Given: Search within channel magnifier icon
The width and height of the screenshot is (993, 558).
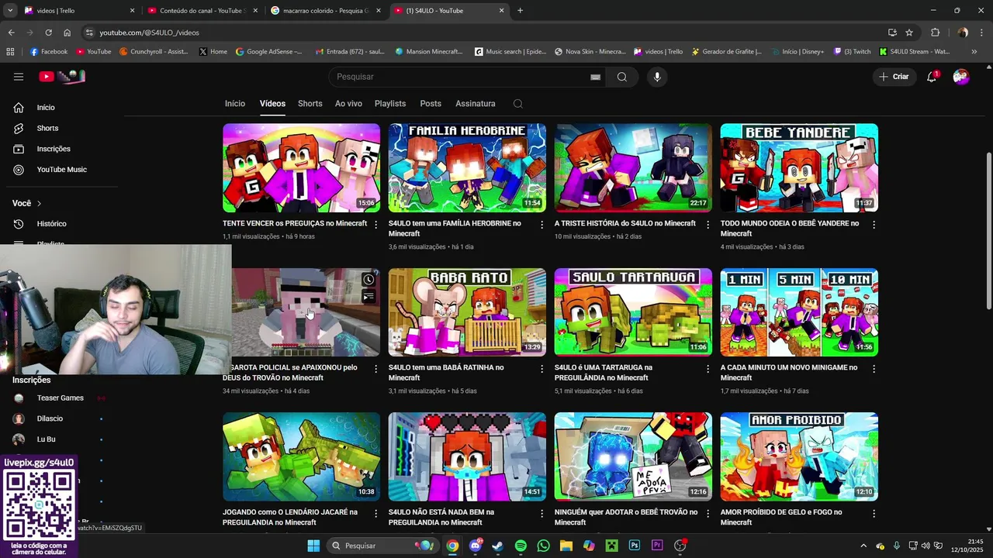Looking at the screenshot, I should [518, 104].
